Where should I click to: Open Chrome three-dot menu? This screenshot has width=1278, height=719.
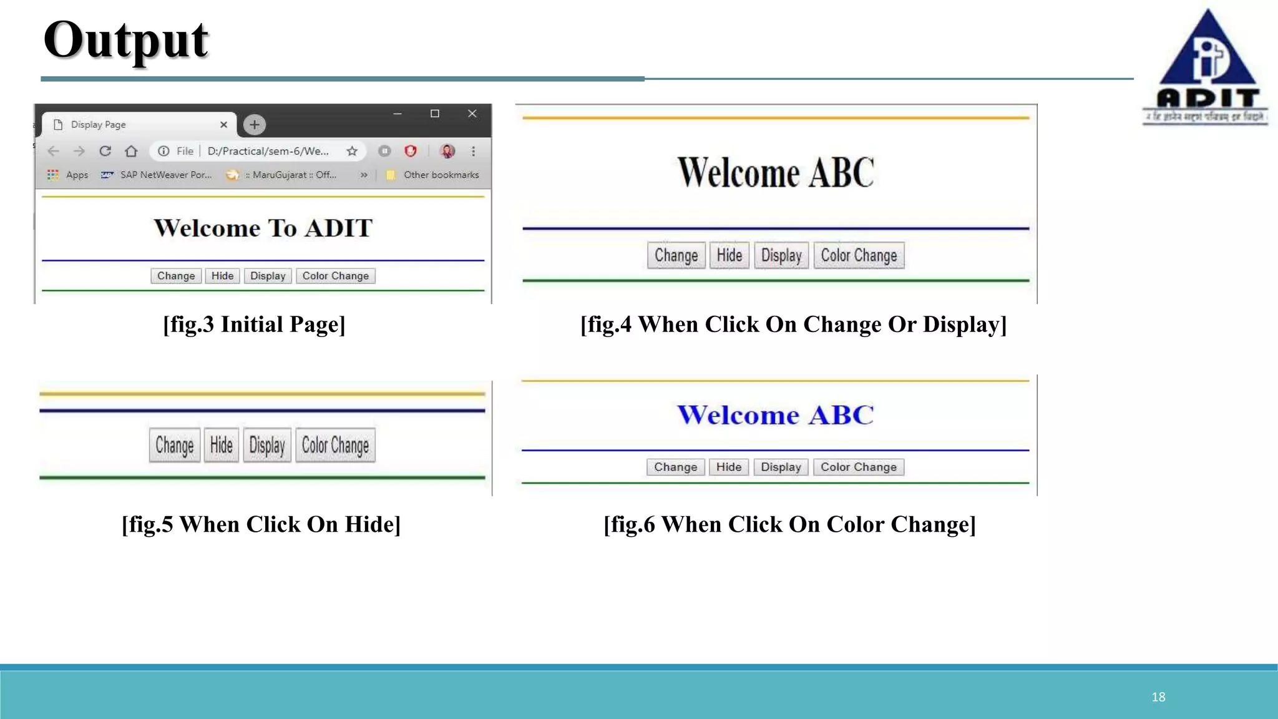(x=474, y=151)
